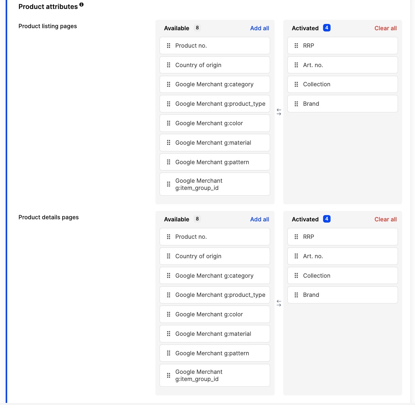Click Add all for product listing pages
415x405 pixels.
(260, 28)
